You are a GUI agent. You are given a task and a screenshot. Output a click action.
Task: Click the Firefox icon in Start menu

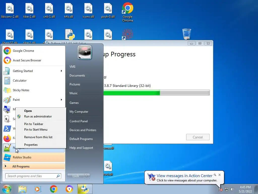click(7, 138)
